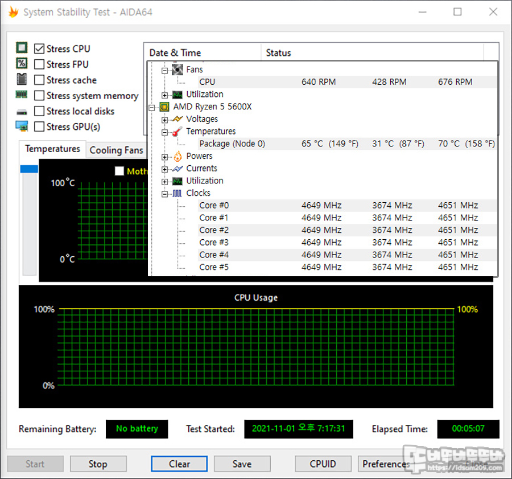Expand the Utilization node below Currents
This screenshot has height=479, width=512.
(x=165, y=182)
